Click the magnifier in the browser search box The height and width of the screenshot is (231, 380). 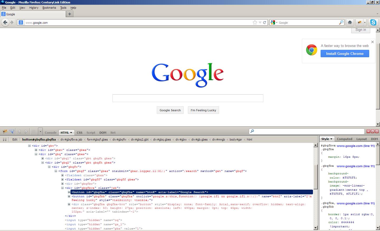pos(341,22)
